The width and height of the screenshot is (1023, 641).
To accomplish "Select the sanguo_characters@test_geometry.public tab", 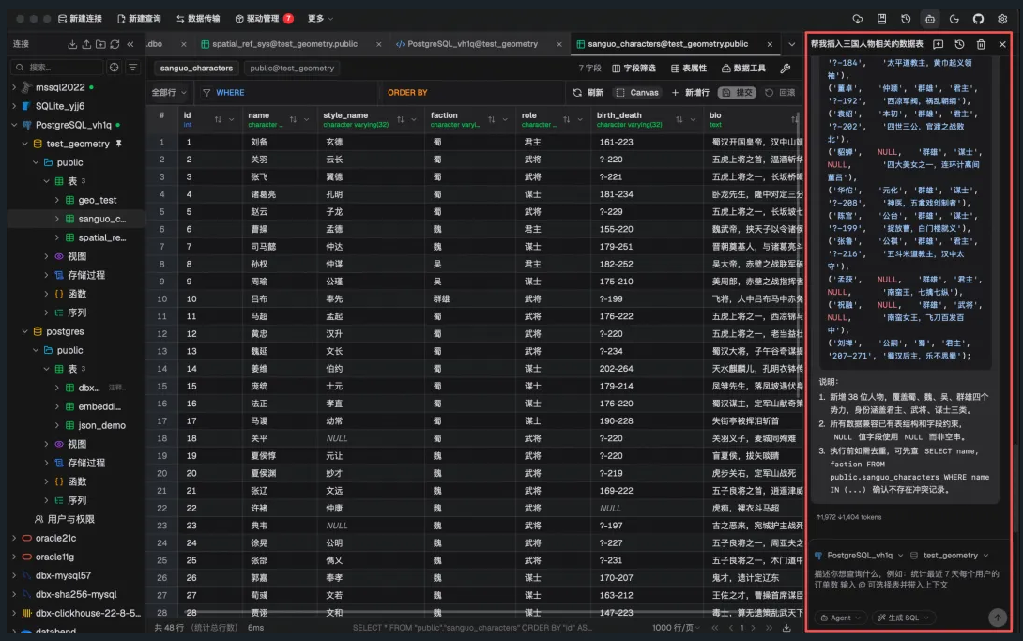I will tap(667, 44).
